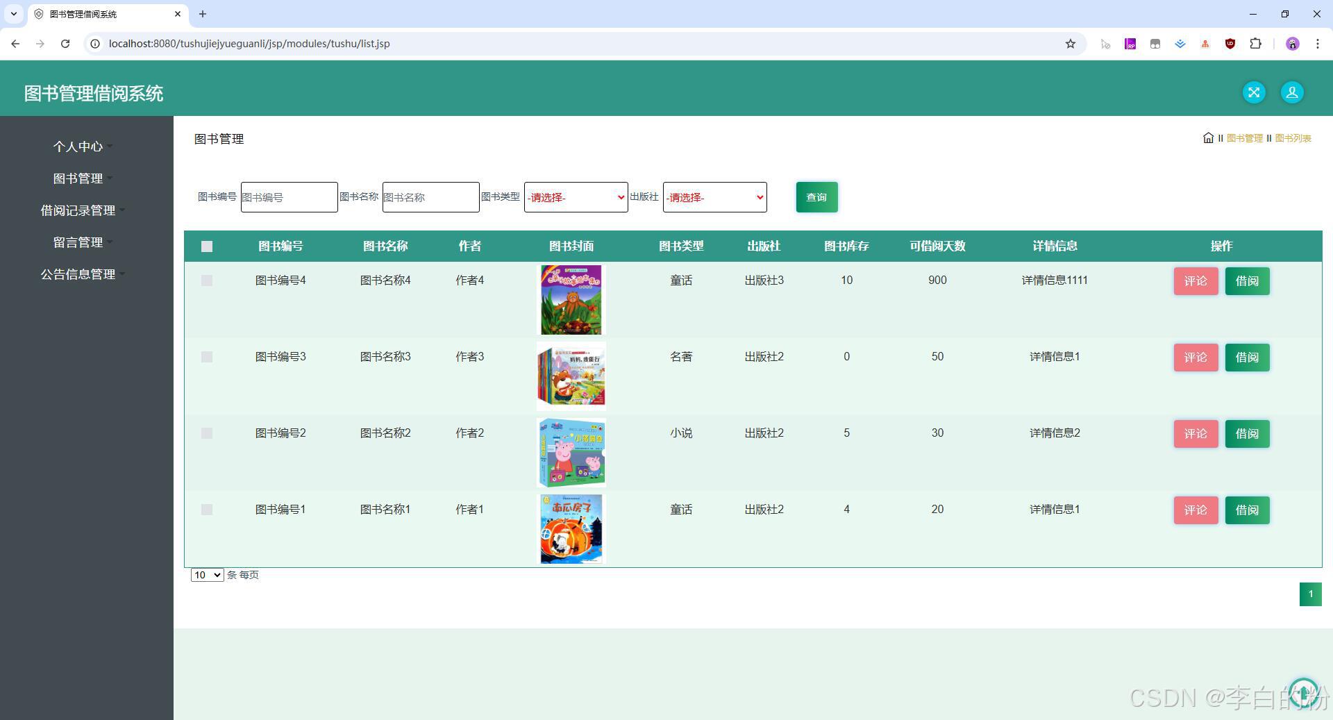Open the 出版社 dropdown filter
The image size is (1333, 720).
coord(715,197)
